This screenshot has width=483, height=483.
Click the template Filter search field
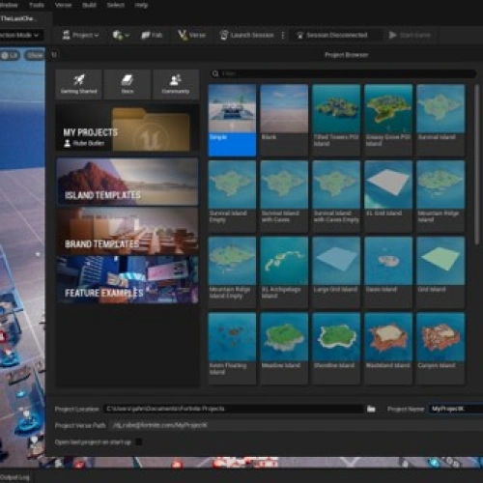343,73
